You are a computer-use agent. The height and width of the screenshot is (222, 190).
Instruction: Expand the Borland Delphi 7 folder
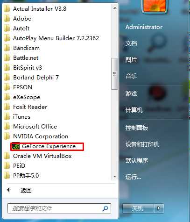tap(36, 78)
